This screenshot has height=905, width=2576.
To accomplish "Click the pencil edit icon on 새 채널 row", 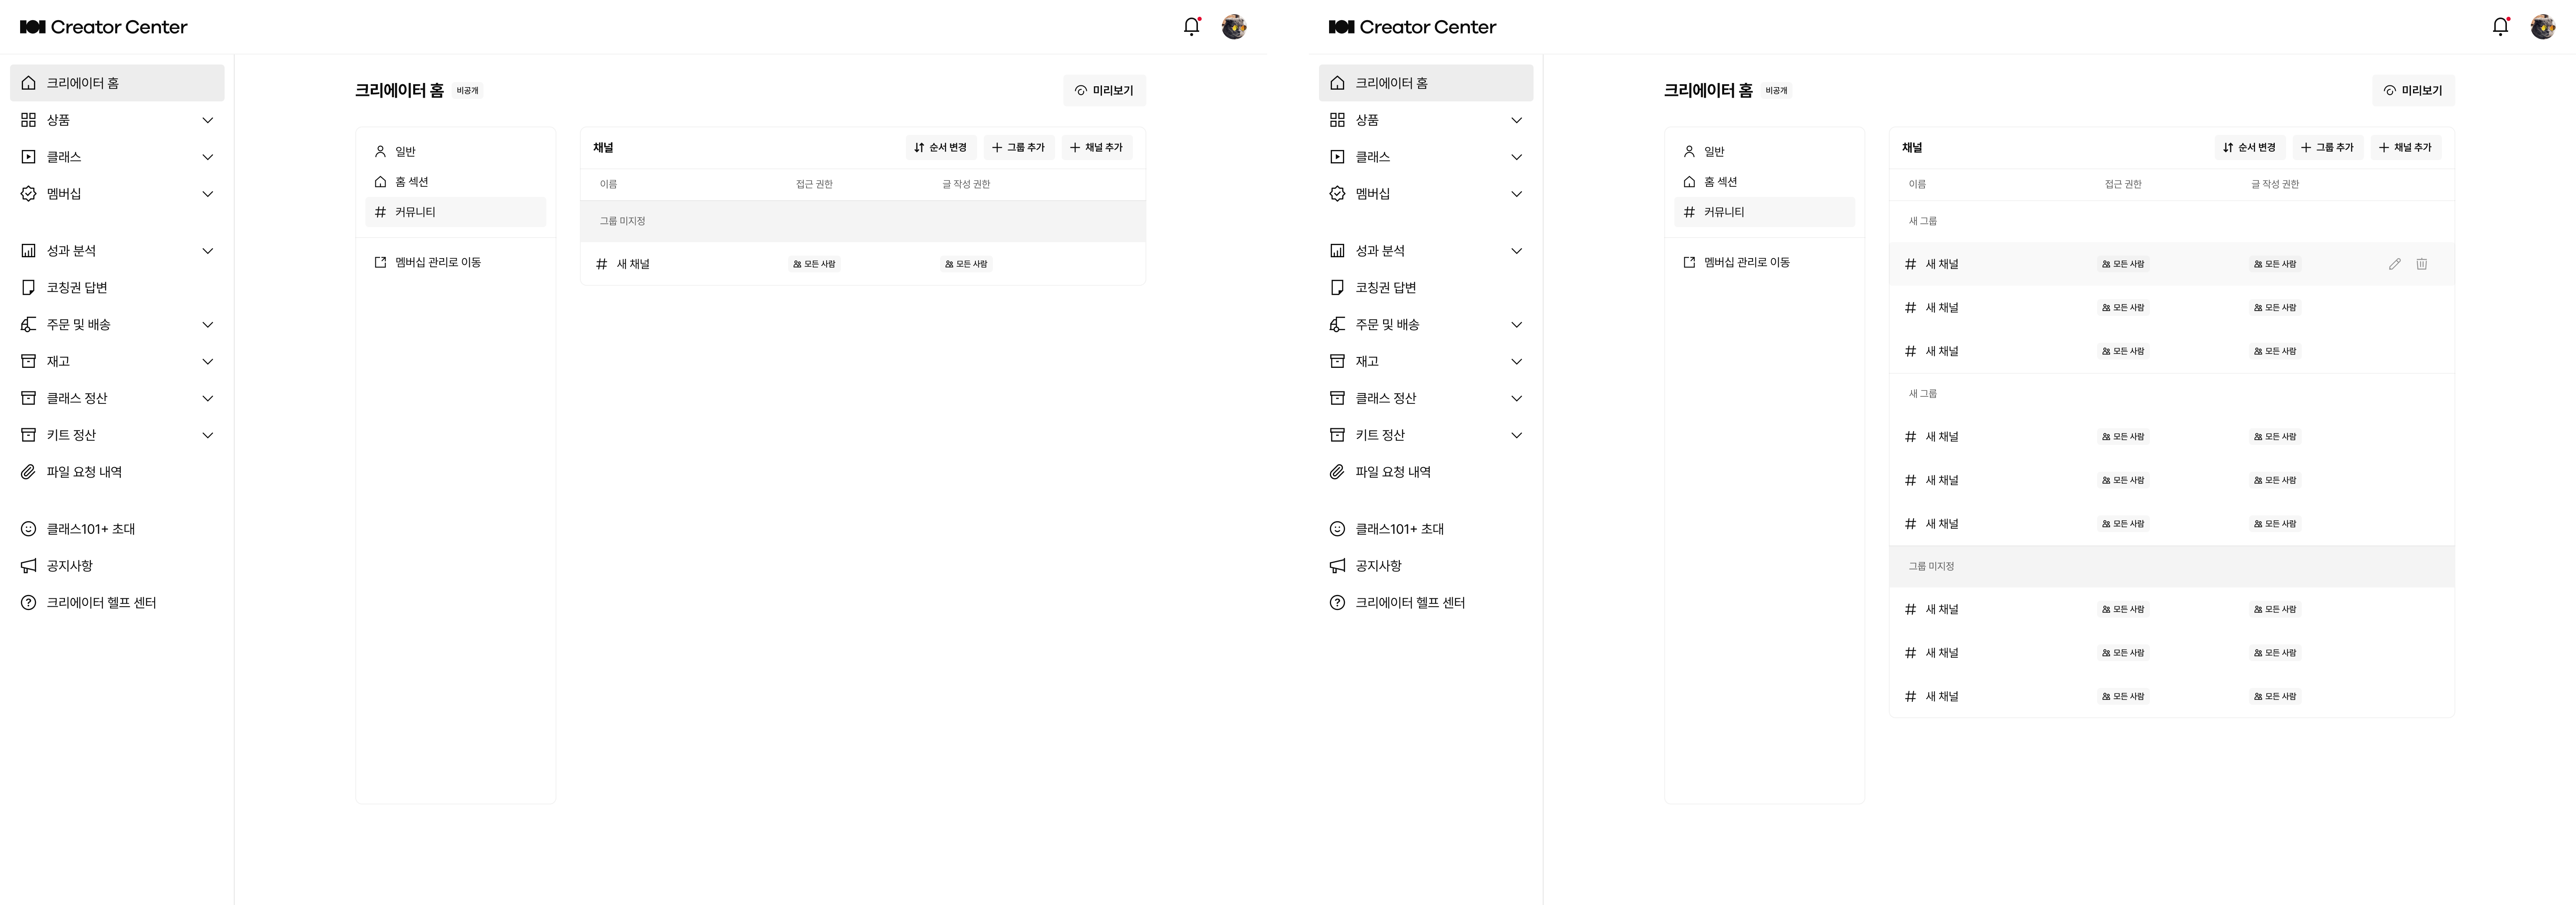I will [x=2394, y=264].
